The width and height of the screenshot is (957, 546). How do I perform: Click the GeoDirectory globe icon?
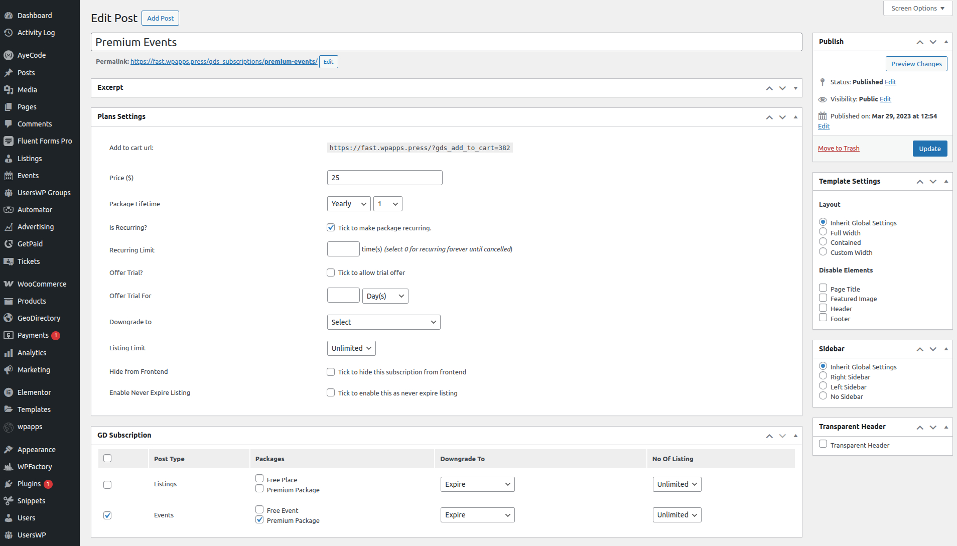pyautogui.click(x=9, y=318)
